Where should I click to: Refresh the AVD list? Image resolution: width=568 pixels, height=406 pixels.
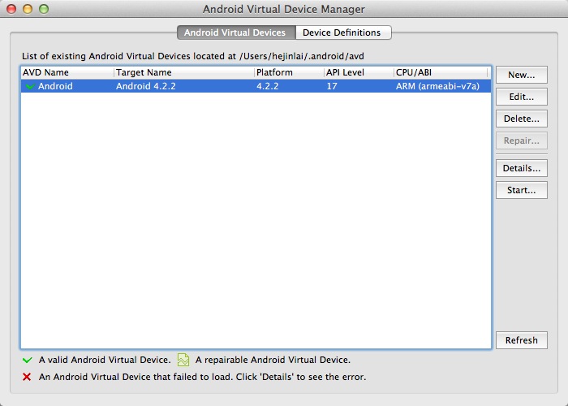click(521, 340)
